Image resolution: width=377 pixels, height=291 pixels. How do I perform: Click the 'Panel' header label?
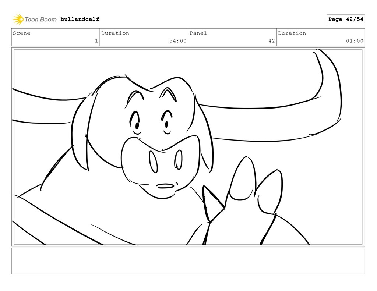point(198,33)
